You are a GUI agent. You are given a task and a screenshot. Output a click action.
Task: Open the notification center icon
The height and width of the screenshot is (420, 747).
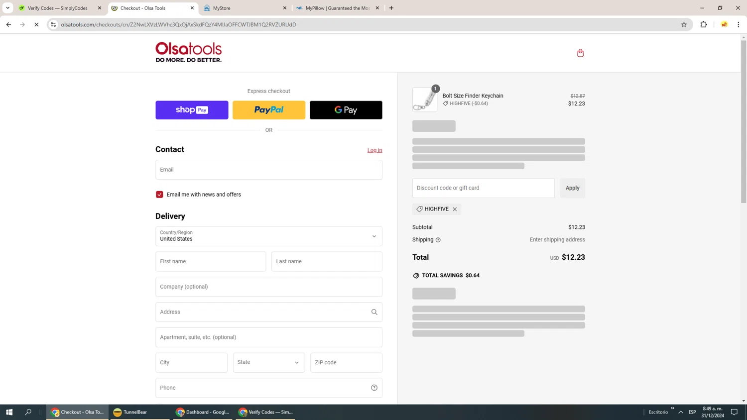tap(734, 412)
